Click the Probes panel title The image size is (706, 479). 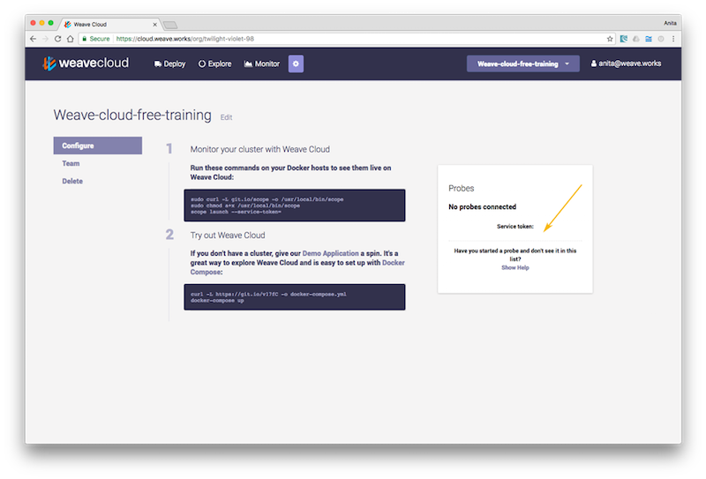click(x=461, y=188)
